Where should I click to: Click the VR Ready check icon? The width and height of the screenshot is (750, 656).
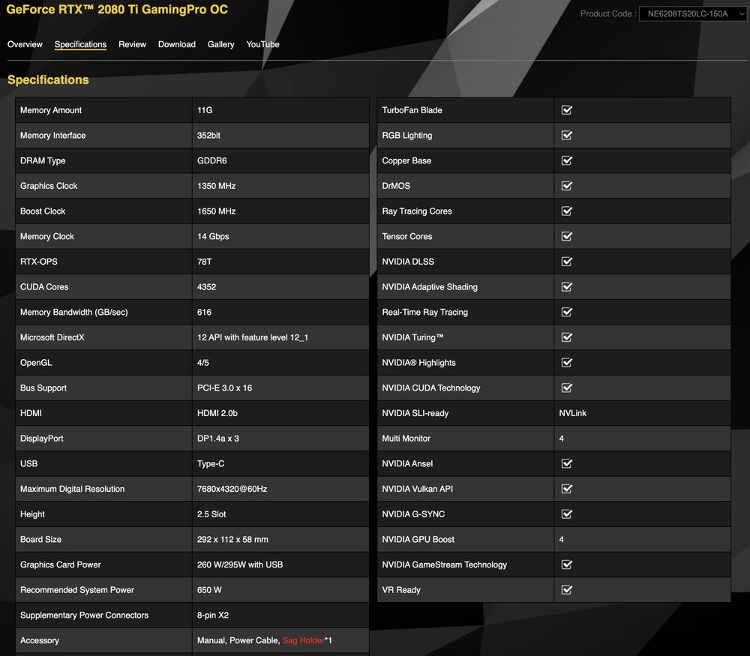point(567,589)
